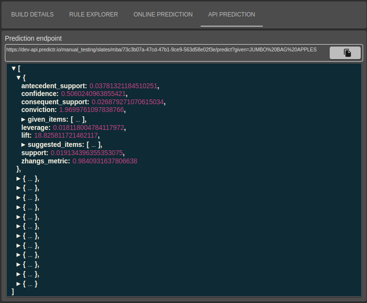Click the lift key label
This screenshot has height=303, width=367.
click(27, 135)
